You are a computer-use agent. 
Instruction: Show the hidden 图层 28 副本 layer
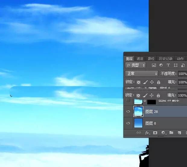click(128, 101)
